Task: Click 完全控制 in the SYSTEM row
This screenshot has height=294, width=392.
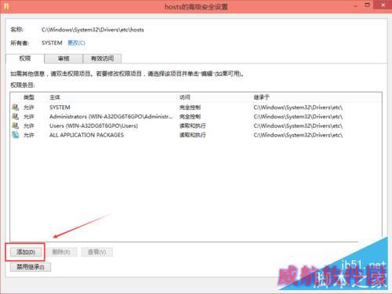Action: (190, 107)
